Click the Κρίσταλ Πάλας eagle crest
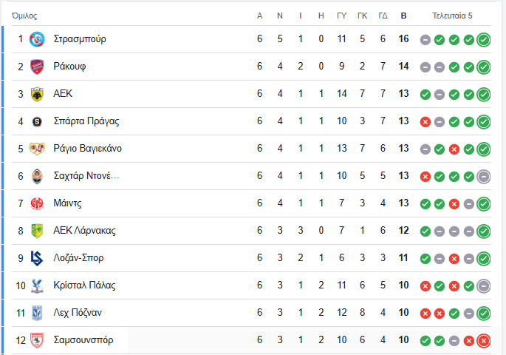The width and height of the screenshot is (506, 355). pos(37,286)
